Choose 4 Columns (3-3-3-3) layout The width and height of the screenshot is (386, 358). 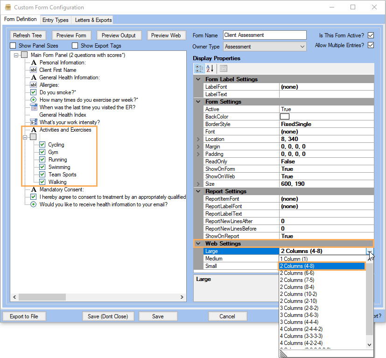click(x=322, y=336)
